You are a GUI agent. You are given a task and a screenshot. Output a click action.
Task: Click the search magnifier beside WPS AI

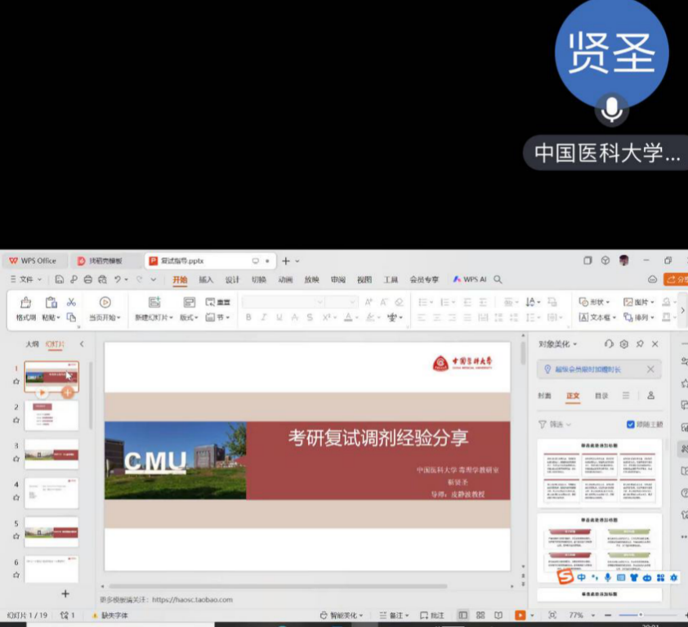click(498, 280)
